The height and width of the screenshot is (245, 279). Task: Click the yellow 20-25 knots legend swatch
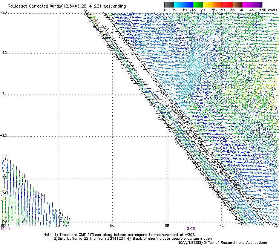click(208, 5)
